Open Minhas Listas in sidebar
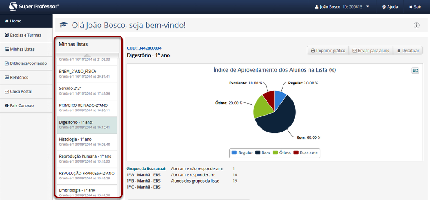The image size is (430, 200). pos(26,49)
